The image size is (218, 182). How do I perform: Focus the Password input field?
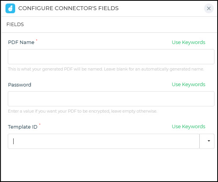click(x=111, y=99)
